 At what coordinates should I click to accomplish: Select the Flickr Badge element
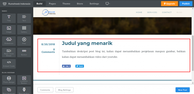(9, 80)
